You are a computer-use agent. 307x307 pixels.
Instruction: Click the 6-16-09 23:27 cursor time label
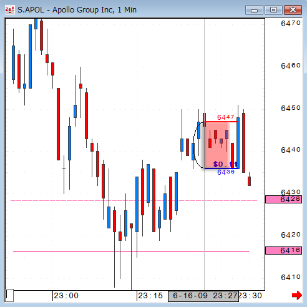(x=203, y=296)
